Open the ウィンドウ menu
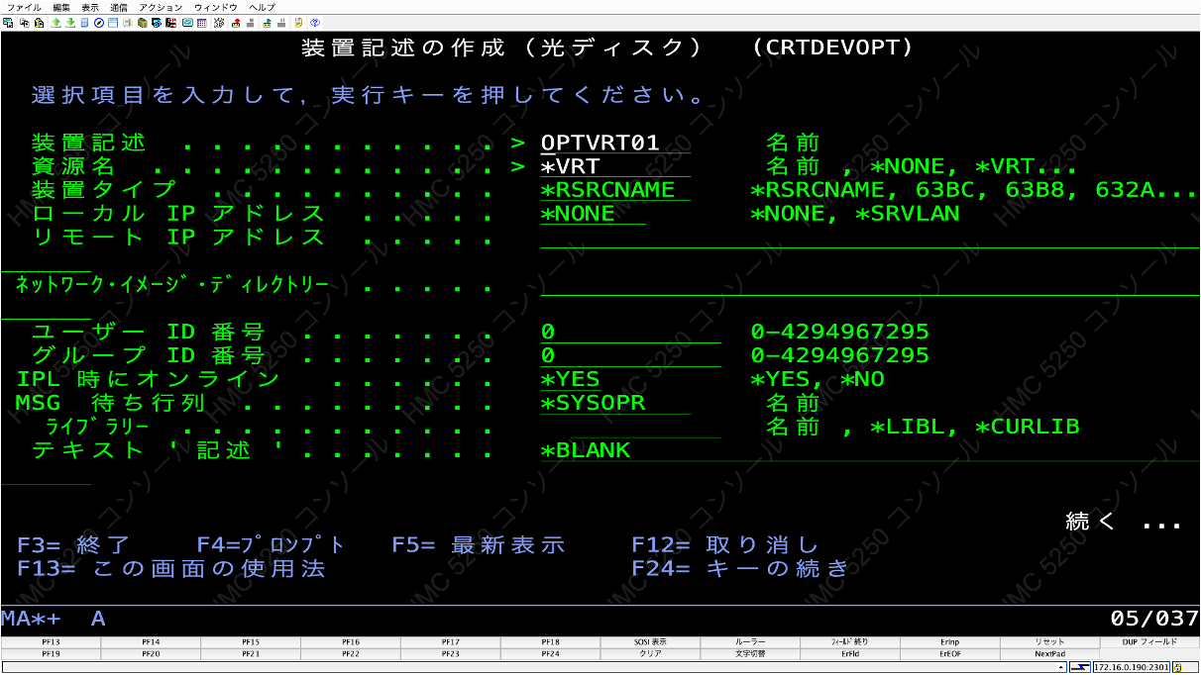The width and height of the screenshot is (1201, 675). tap(215, 7)
